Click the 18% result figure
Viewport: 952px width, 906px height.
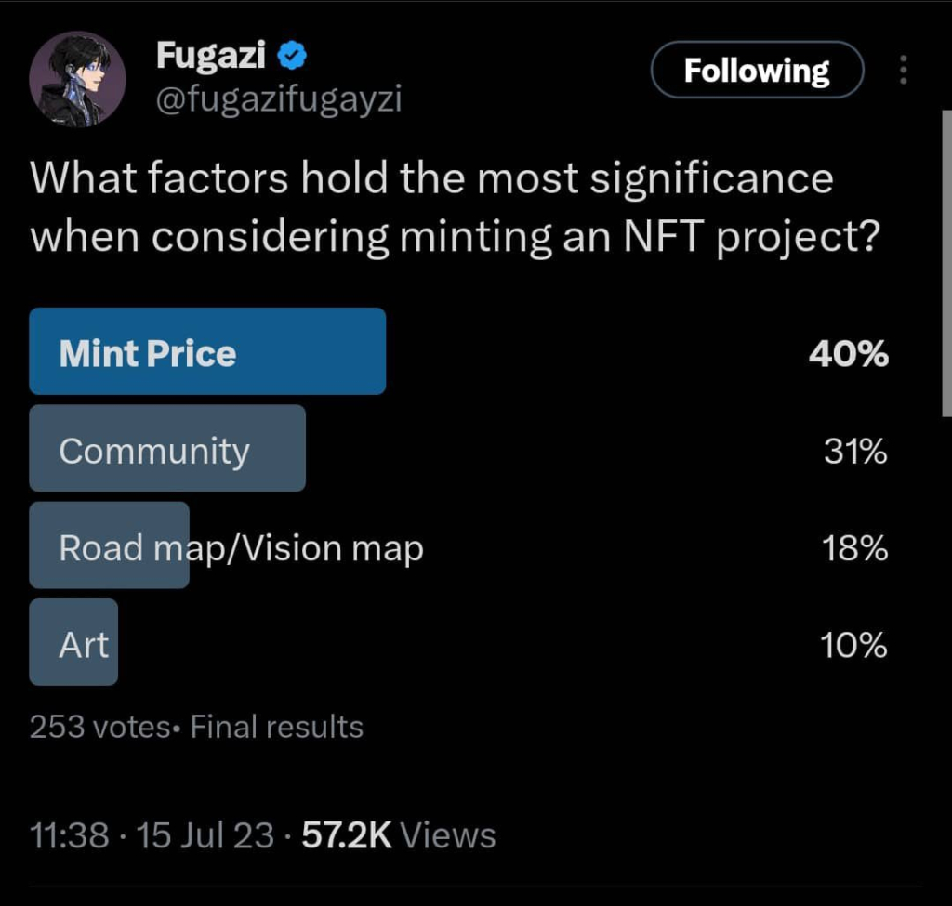(x=855, y=548)
